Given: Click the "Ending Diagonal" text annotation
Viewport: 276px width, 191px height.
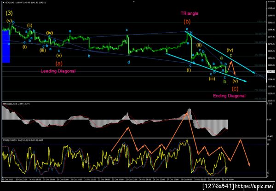Looking at the screenshot, I should 229,96.
